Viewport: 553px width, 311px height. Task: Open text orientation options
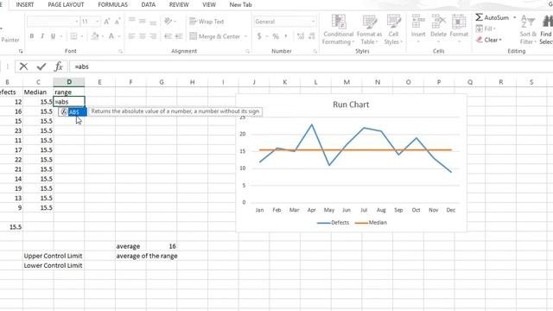[x=169, y=21]
